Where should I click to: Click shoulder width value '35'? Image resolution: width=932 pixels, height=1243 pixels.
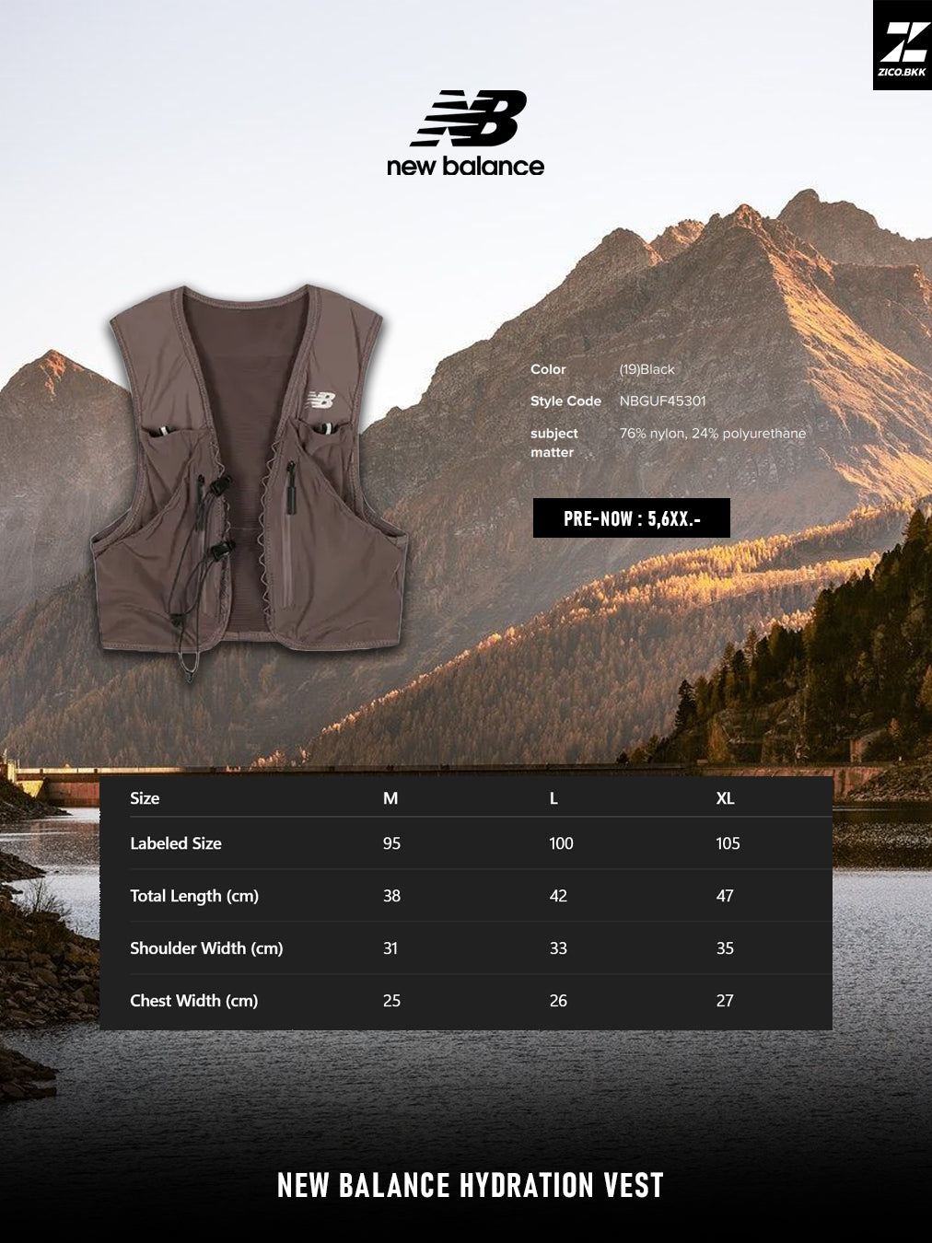pyautogui.click(x=725, y=948)
